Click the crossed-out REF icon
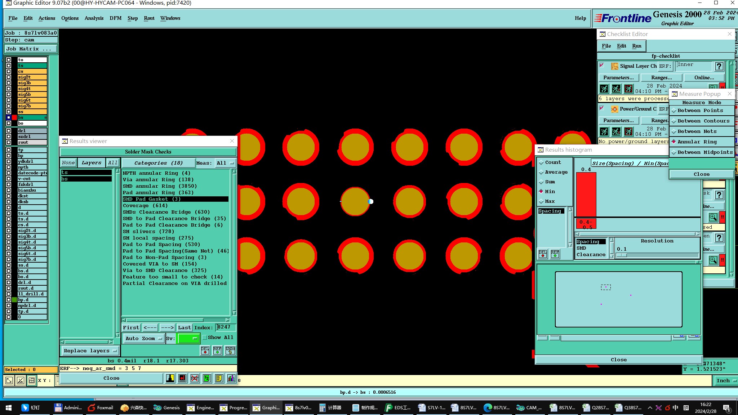 click(195, 378)
